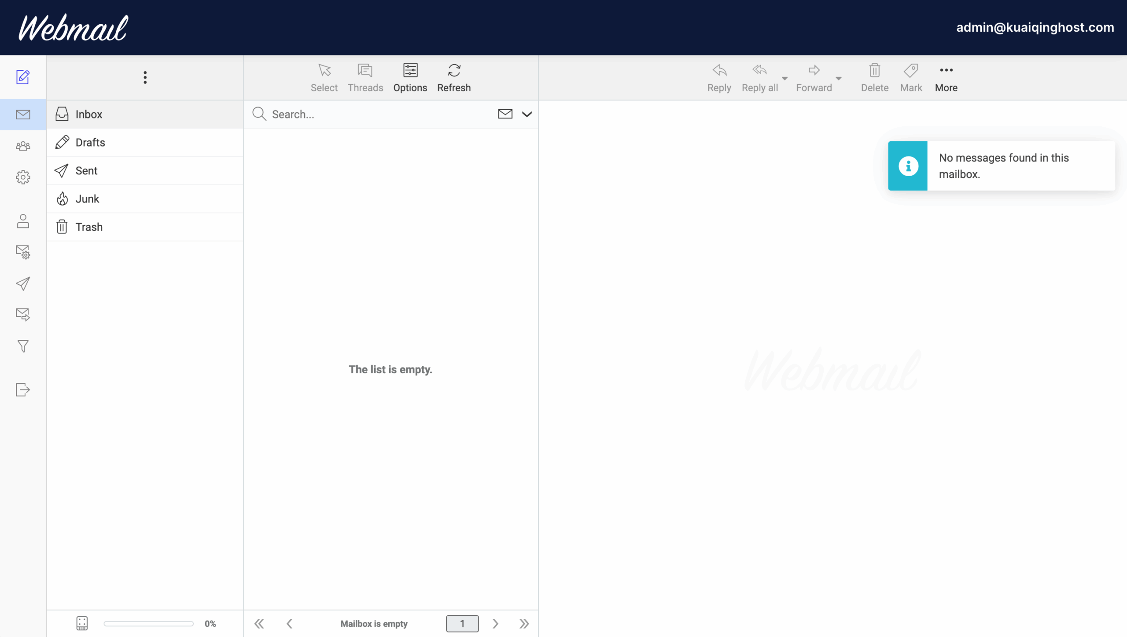The height and width of the screenshot is (637, 1127).
Task: Click the admin@kuaiqinghost.com account link
Action: [1035, 27]
